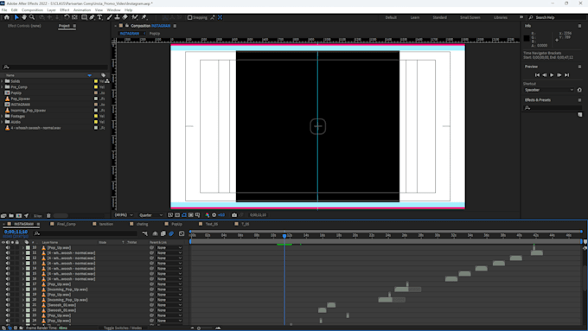
Task: Click Pop_Up.wav yellow label swatch in Project
Action: [96, 99]
